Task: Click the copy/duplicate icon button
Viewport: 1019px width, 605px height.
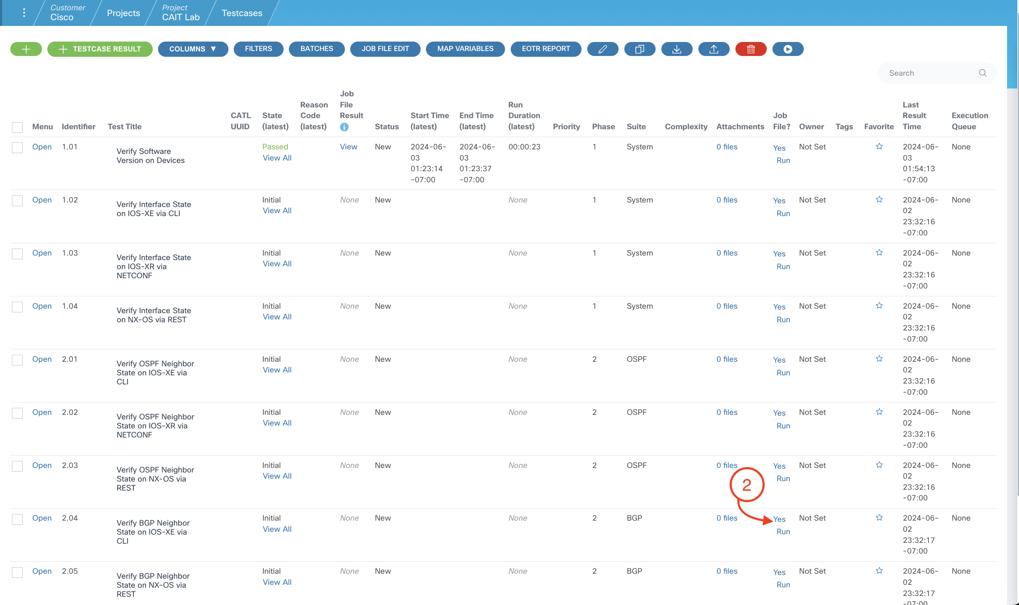Action: pos(640,49)
